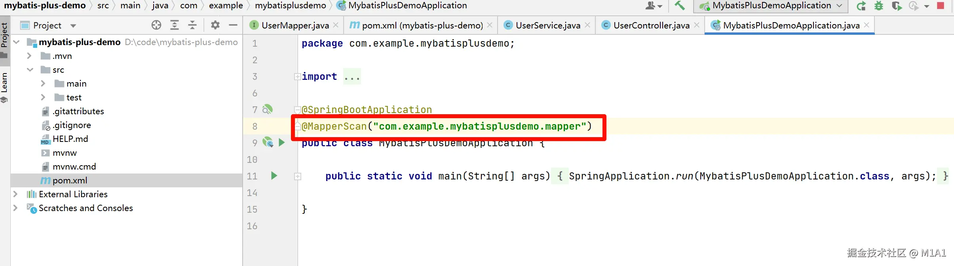The image size is (954, 266).
Task: Open the Learn tool window sidebar button
Action: (x=5, y=87)
